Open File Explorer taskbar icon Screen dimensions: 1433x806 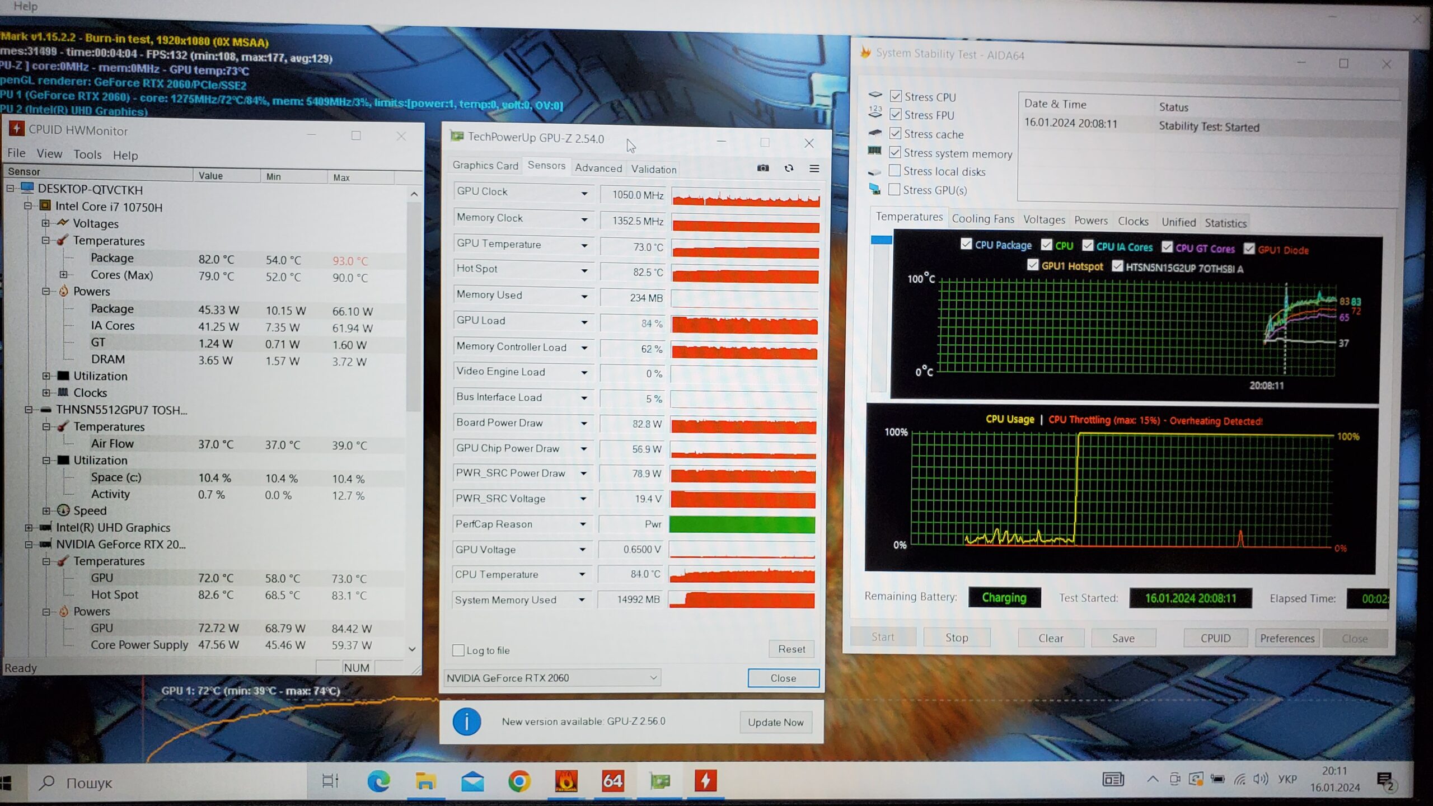(425, 781)
